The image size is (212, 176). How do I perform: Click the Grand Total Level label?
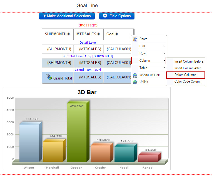click(x=88, y=70)
